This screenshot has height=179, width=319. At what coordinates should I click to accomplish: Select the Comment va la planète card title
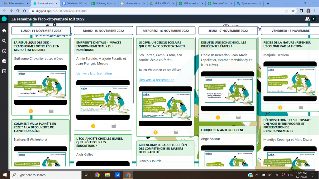click(35, 127)
